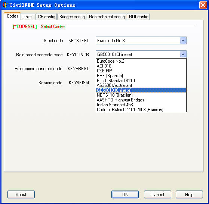Expand the Steel code dropdown arrow
Screen dimensions: 209x204
(183, 41)
